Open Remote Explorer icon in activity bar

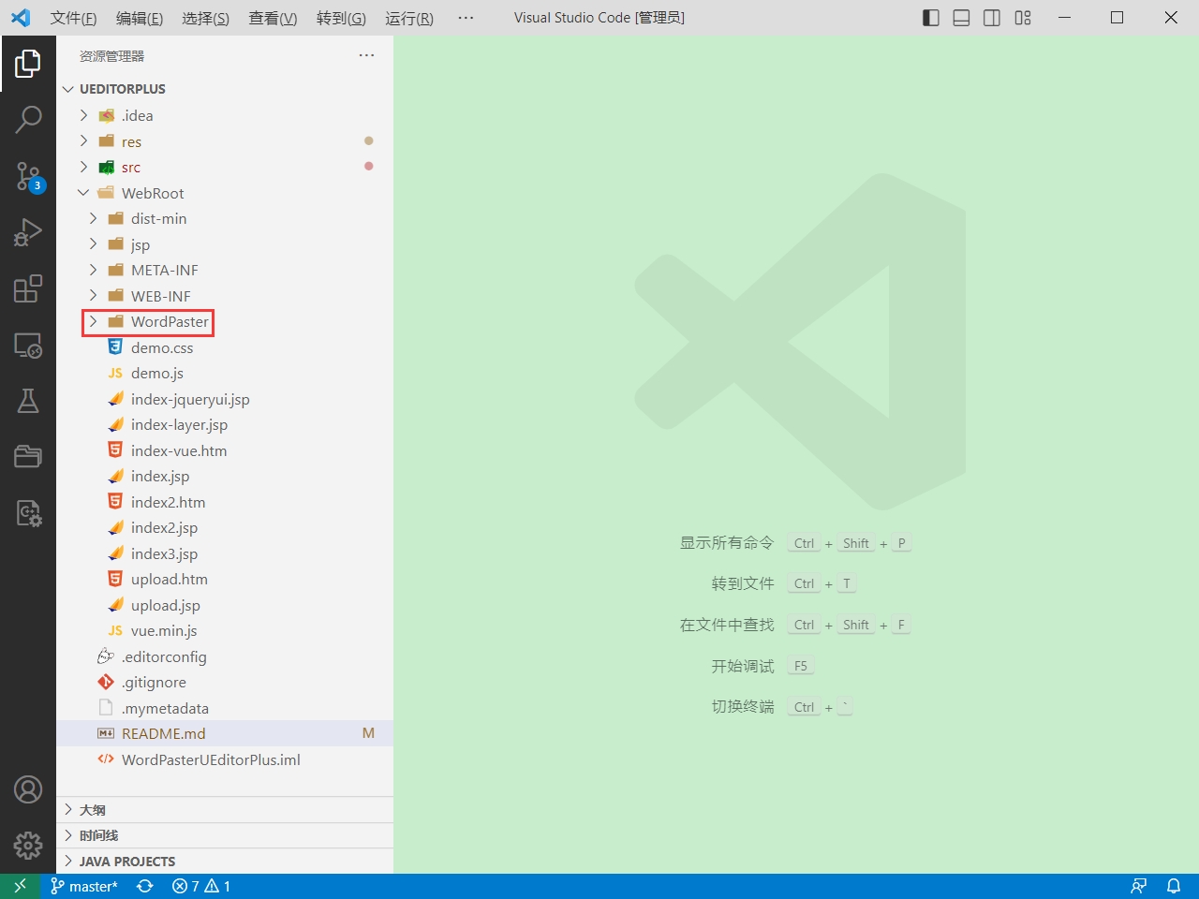point(28,346)
